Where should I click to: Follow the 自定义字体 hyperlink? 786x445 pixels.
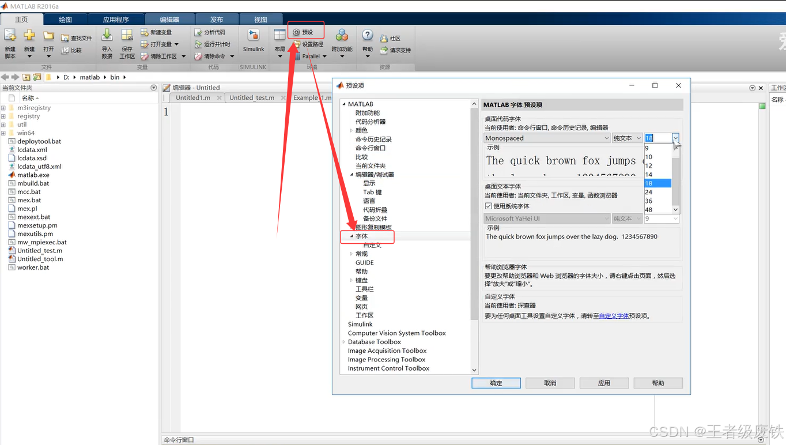tap(614, 316)
